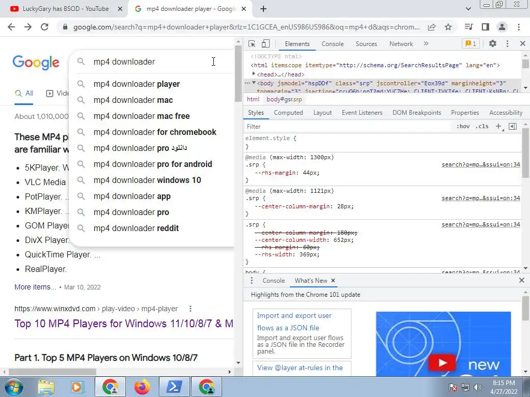The image size is (530, 397).
Task: Open DevTools settings gear
Action: tap(493, 43)
